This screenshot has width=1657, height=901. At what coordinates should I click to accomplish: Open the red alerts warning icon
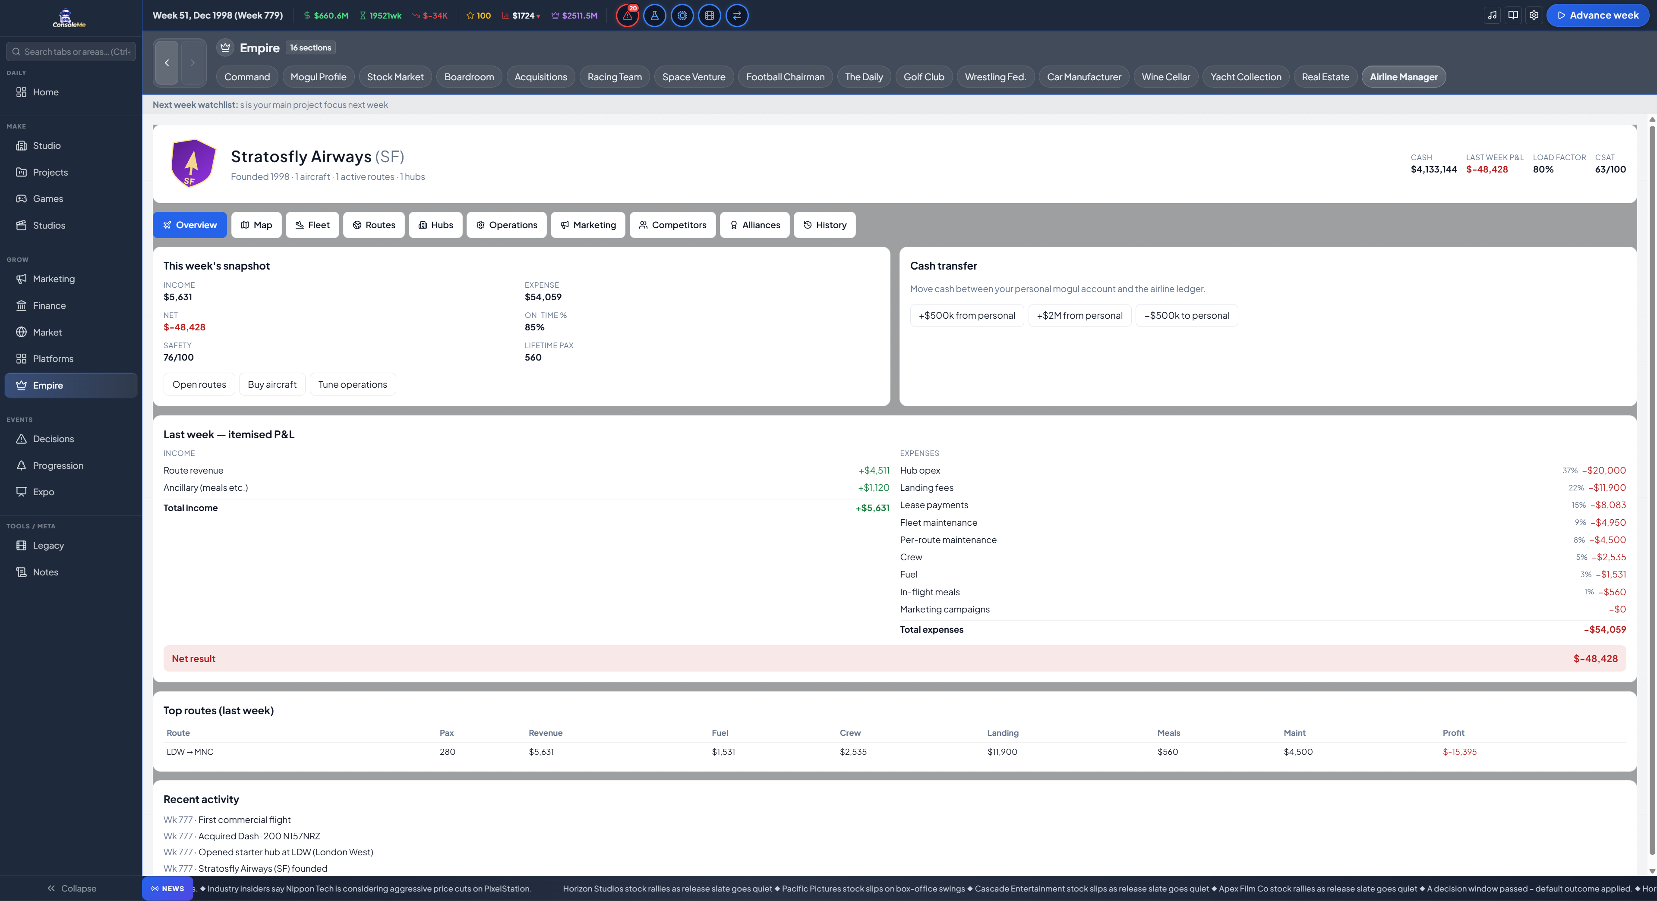click(x=627, y=16)
